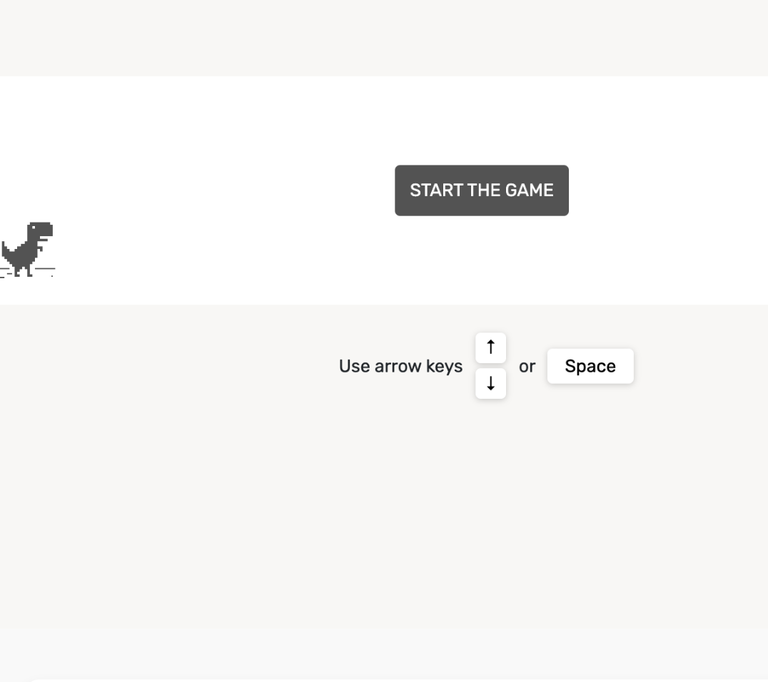Click the "Use arrow keys" instruction text
The width and height of the screenshot is (768, 682).
click(400, 367)
